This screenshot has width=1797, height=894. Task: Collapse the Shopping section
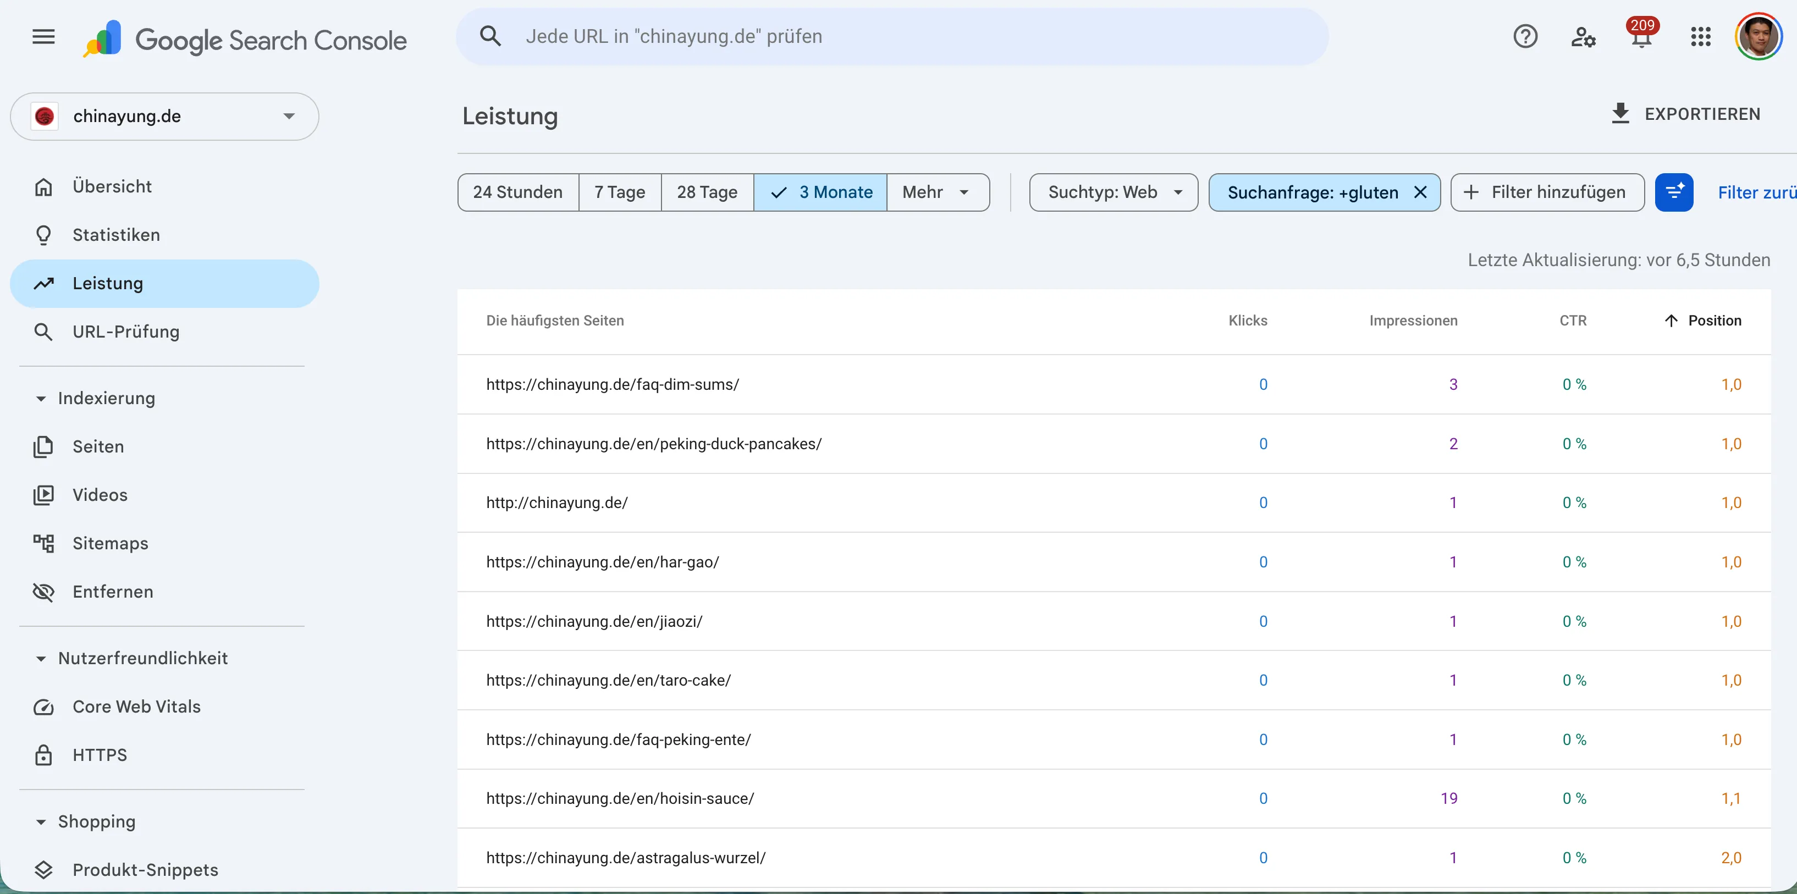pyautogui.click(x=41, y=822)
